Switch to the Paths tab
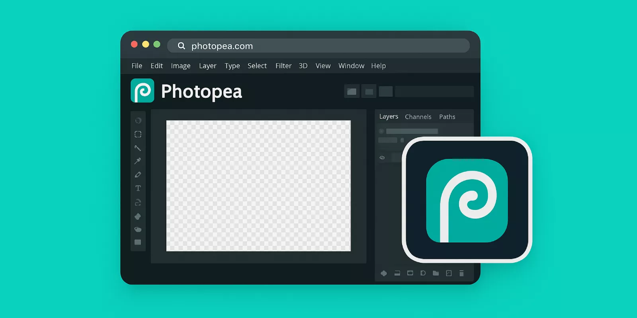Screen dimensions: 637x318 click(x=447, y=116)
